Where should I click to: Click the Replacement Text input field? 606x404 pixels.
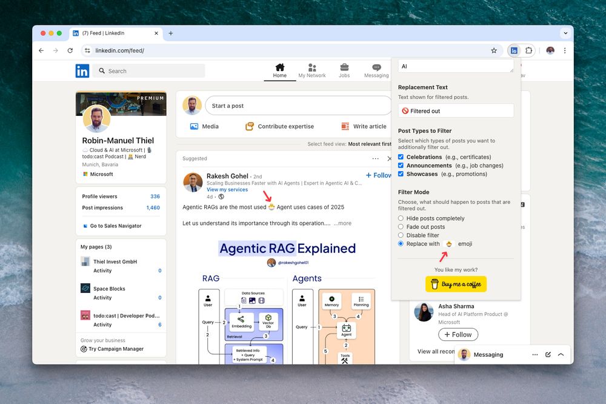point(456,110)
